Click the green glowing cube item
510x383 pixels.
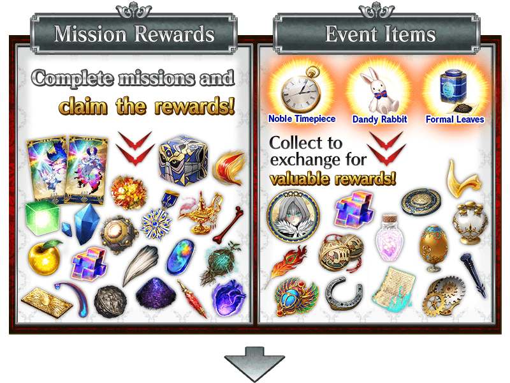43,218
